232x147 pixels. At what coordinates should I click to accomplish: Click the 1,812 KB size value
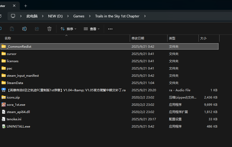[211, 112]
